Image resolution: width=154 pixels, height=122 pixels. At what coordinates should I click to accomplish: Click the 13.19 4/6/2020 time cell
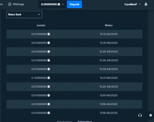[x=109, y=95]
